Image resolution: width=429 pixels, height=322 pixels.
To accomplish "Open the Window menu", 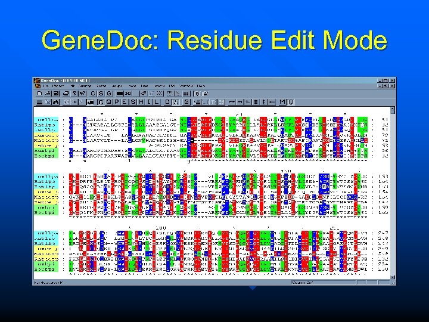I will 186,86.
